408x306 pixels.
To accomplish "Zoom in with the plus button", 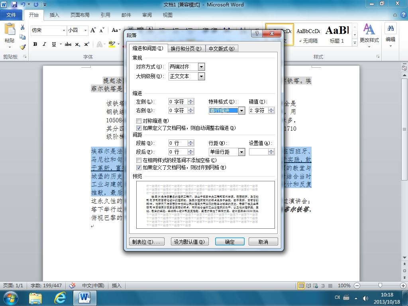I will 403,286.
